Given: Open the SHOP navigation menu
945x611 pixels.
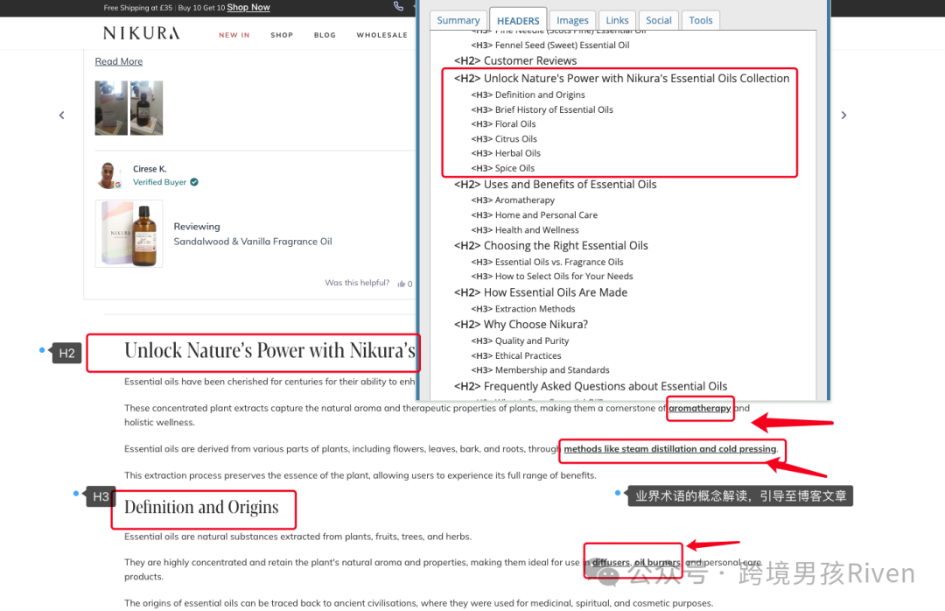Looking at the screenshot, I should pyautogui.click(x=282, y=35).
